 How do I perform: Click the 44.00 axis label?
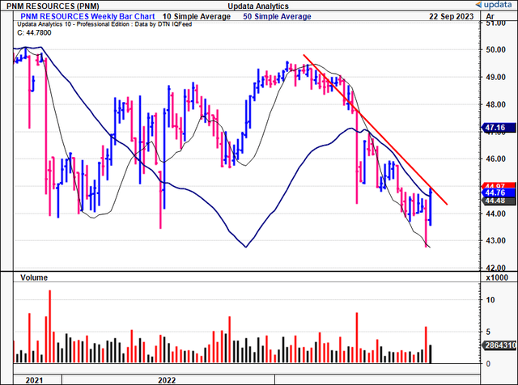click(495, 214)
